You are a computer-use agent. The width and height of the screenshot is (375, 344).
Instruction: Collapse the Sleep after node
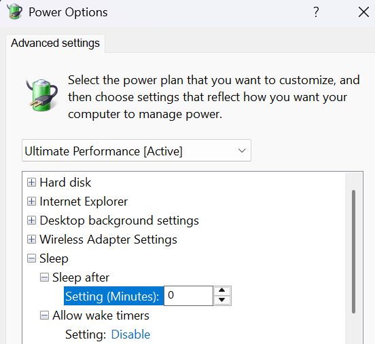tap(44, 278)
